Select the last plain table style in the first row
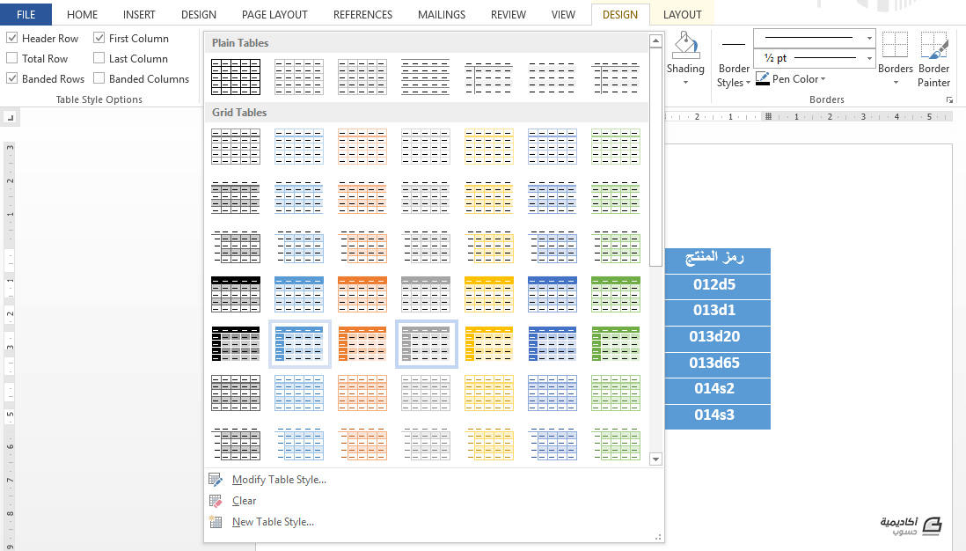 point(616,77)
